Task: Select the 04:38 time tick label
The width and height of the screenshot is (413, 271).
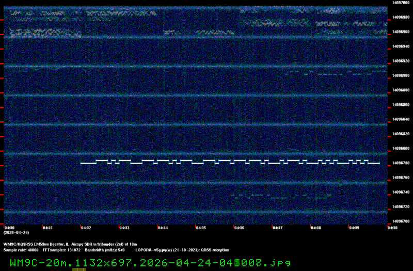Action: click(315, 227)
